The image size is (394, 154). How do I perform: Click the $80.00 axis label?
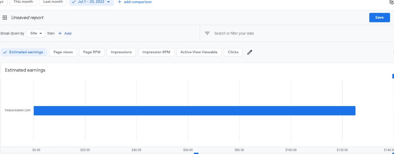tap(239, 150)
